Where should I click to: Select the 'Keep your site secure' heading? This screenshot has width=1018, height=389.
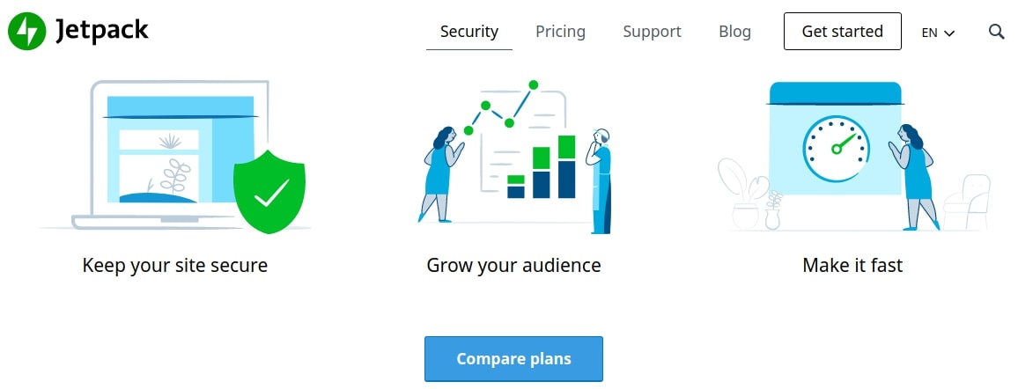pos(174,265)
